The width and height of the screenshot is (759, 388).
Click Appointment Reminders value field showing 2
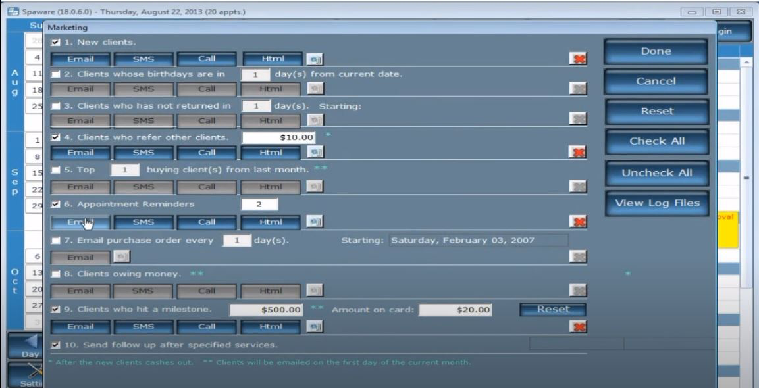(259, 204)
